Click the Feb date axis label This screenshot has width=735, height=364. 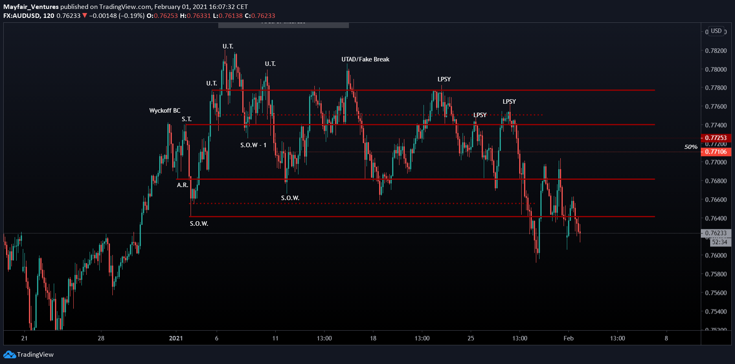[x=568, y=338]
